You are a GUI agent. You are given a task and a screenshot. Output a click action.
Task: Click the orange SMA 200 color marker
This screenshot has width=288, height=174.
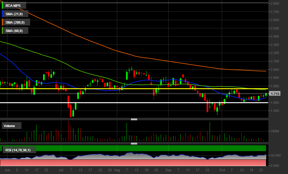[x=2, y=22]
